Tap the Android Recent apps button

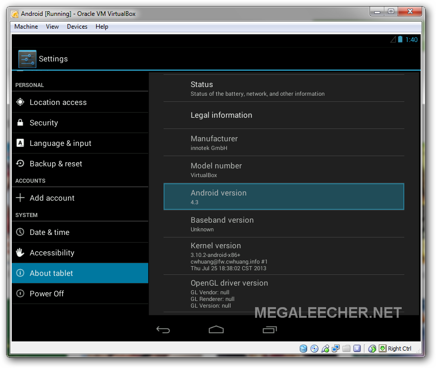(x=270, y=330)
